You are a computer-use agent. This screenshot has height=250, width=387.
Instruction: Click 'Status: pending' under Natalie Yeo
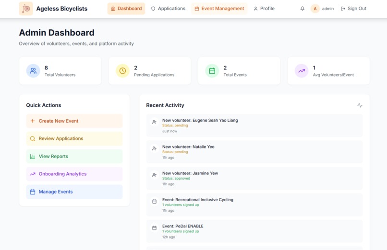tap(175, 152)
